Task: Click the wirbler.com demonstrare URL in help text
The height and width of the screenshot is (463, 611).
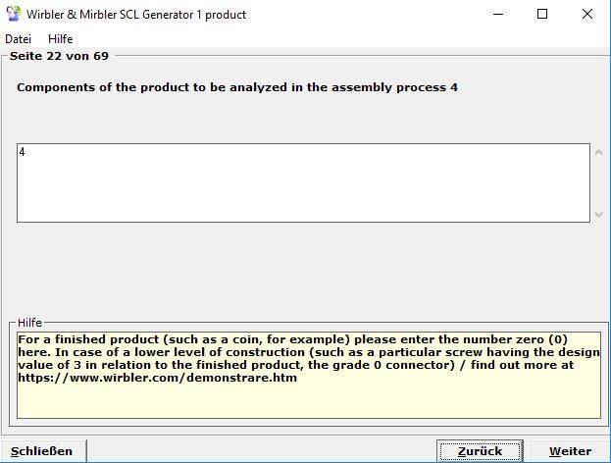Action: [x=157, y=378]
